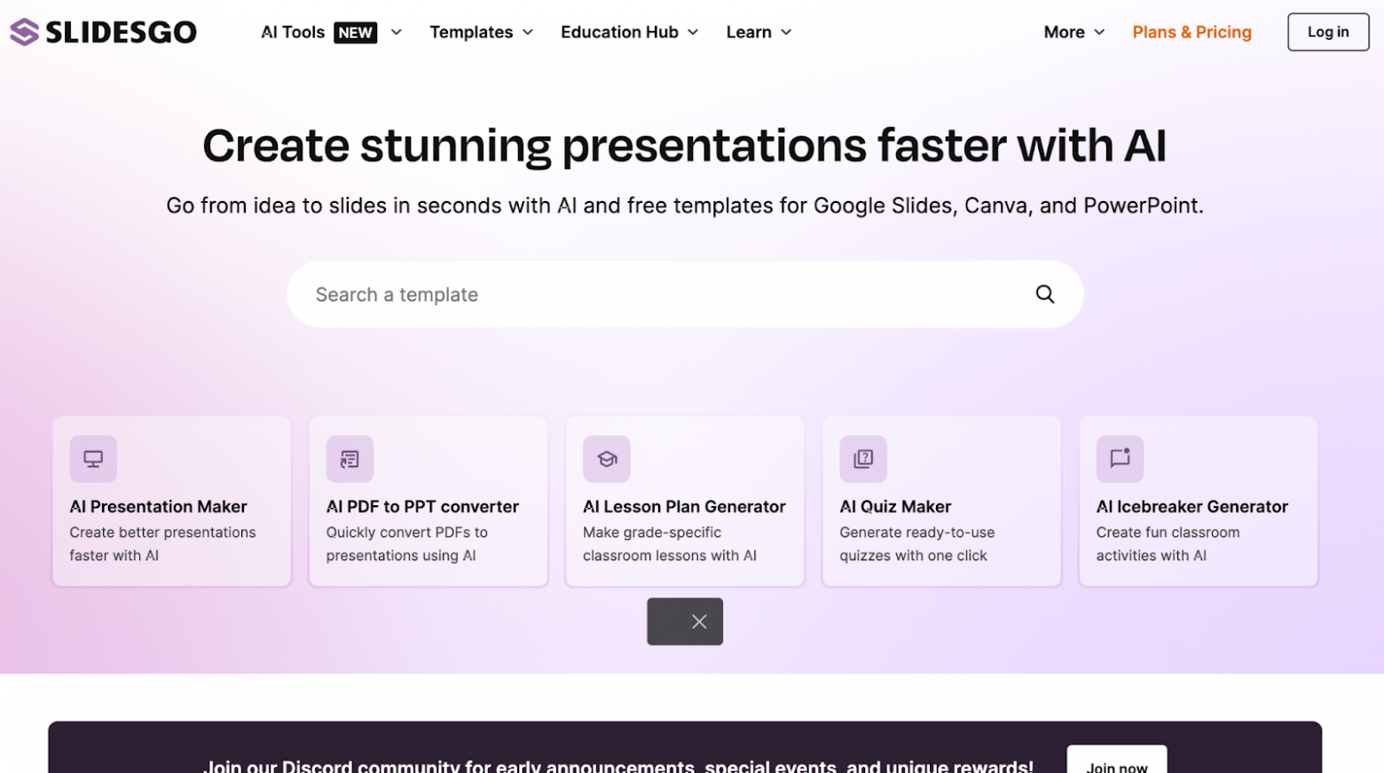Click the AI Lesson Plan Generator graduation cap icon

pyautogui.click(x=607, y=458)
